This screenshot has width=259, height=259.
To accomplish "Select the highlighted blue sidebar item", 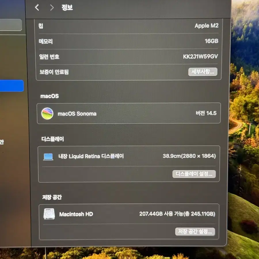I will (x=12, y=85).
